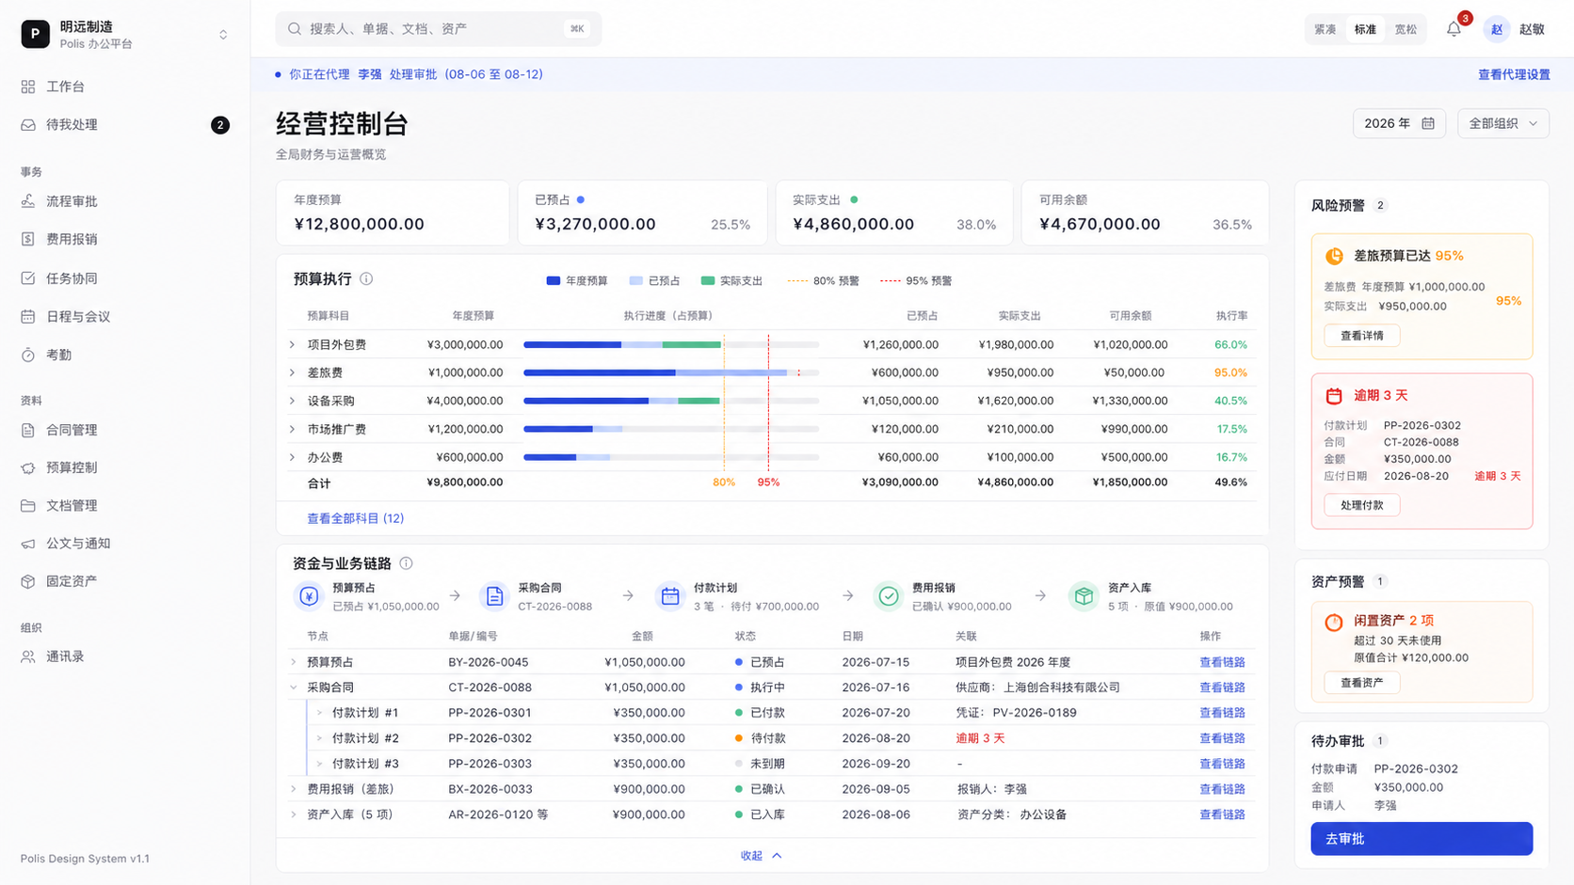Click the 处理付款 button
The width and height of the screenshot is (1574, 885).
1361,505
